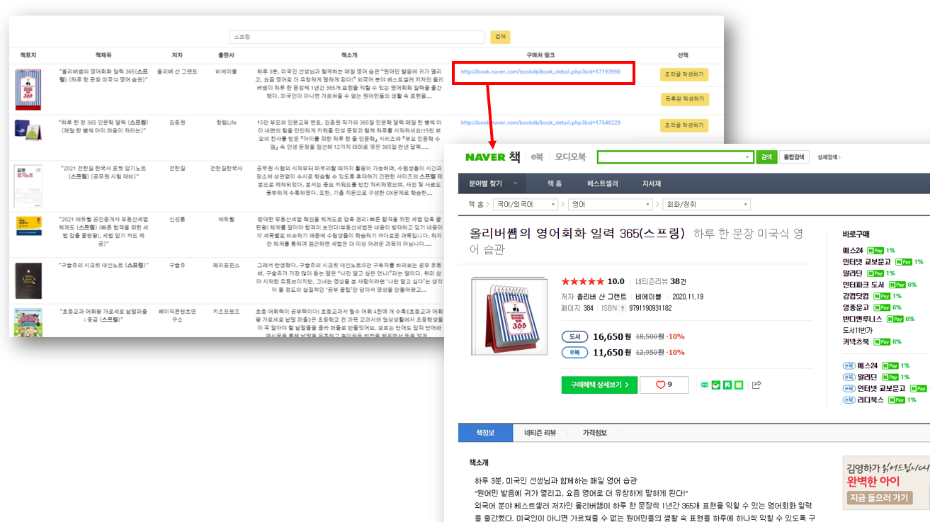
Task: Click 올리버쌤의 영어회화 cover thumbnail in list
Action: pyautogui.click(x=28, y=89)
